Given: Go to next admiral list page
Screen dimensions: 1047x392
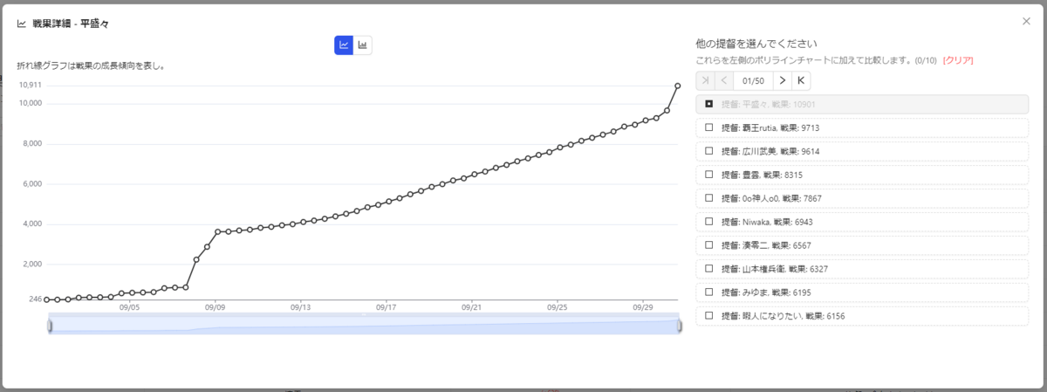Looking at the screenshot, I should pyautogui.click(x=783, y=80).
